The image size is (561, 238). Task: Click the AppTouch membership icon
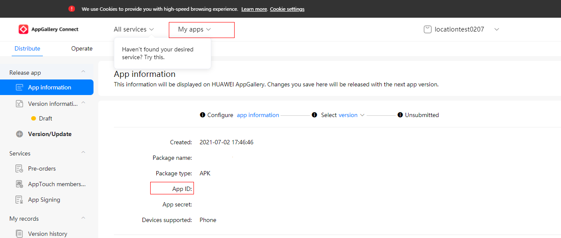coord(19,184)
